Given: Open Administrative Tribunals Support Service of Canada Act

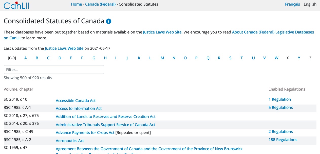Looking at the screenshot, I should pyautogui.click(x=105, y=125).
